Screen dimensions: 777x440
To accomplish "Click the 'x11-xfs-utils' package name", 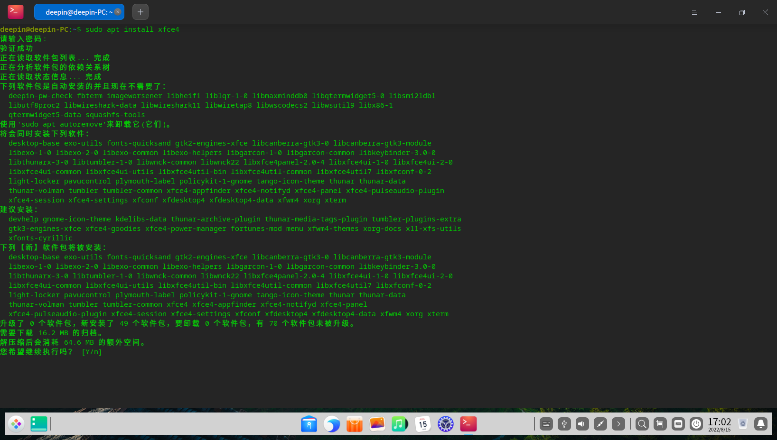I will tap(433, 229).
